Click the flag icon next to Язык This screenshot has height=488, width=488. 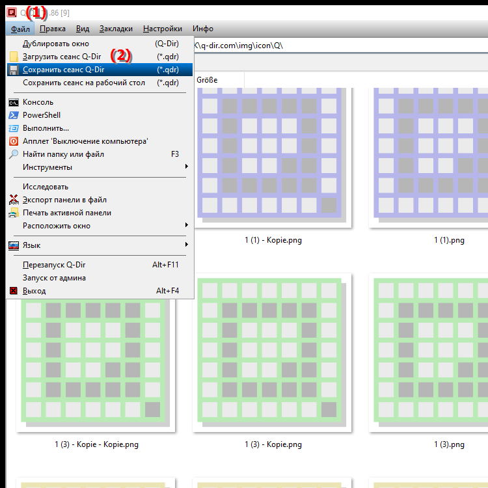tap(14, 245)
